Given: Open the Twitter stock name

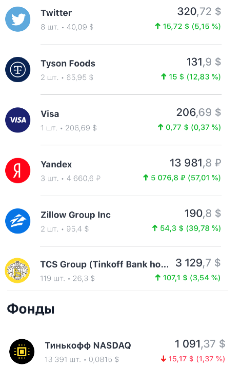Looking at the screenshot, I should pos(56,13).
